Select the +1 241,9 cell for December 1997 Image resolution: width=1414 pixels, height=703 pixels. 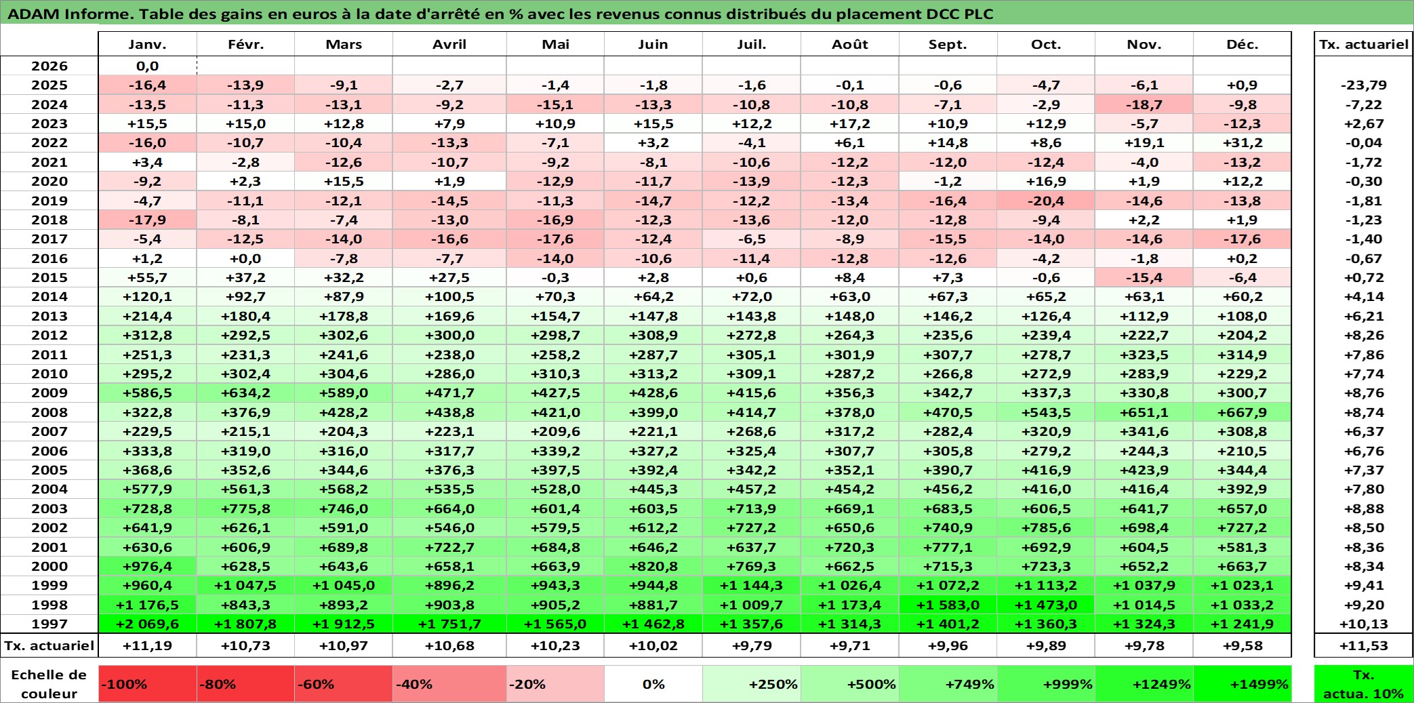[x=1243, y=624]
